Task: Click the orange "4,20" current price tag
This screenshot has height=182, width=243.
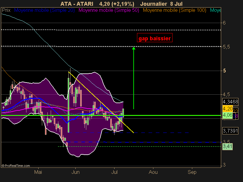Action: [x=228, y=109]
